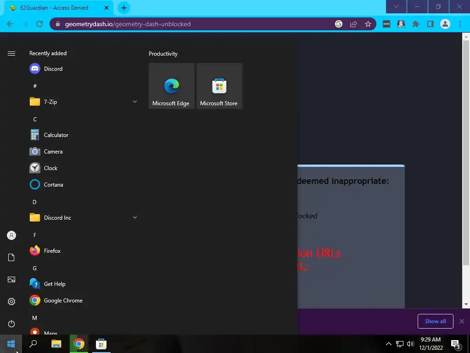Viewport: 470px width, 353px height.
Task: Open Documents from the Start sidebar
Action: (11, 257)
